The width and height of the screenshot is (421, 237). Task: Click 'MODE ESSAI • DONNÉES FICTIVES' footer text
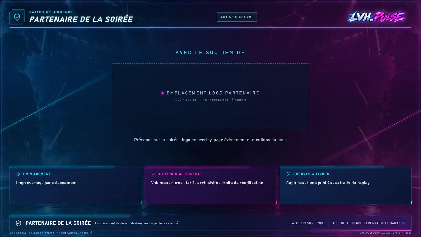coord(32,233)
